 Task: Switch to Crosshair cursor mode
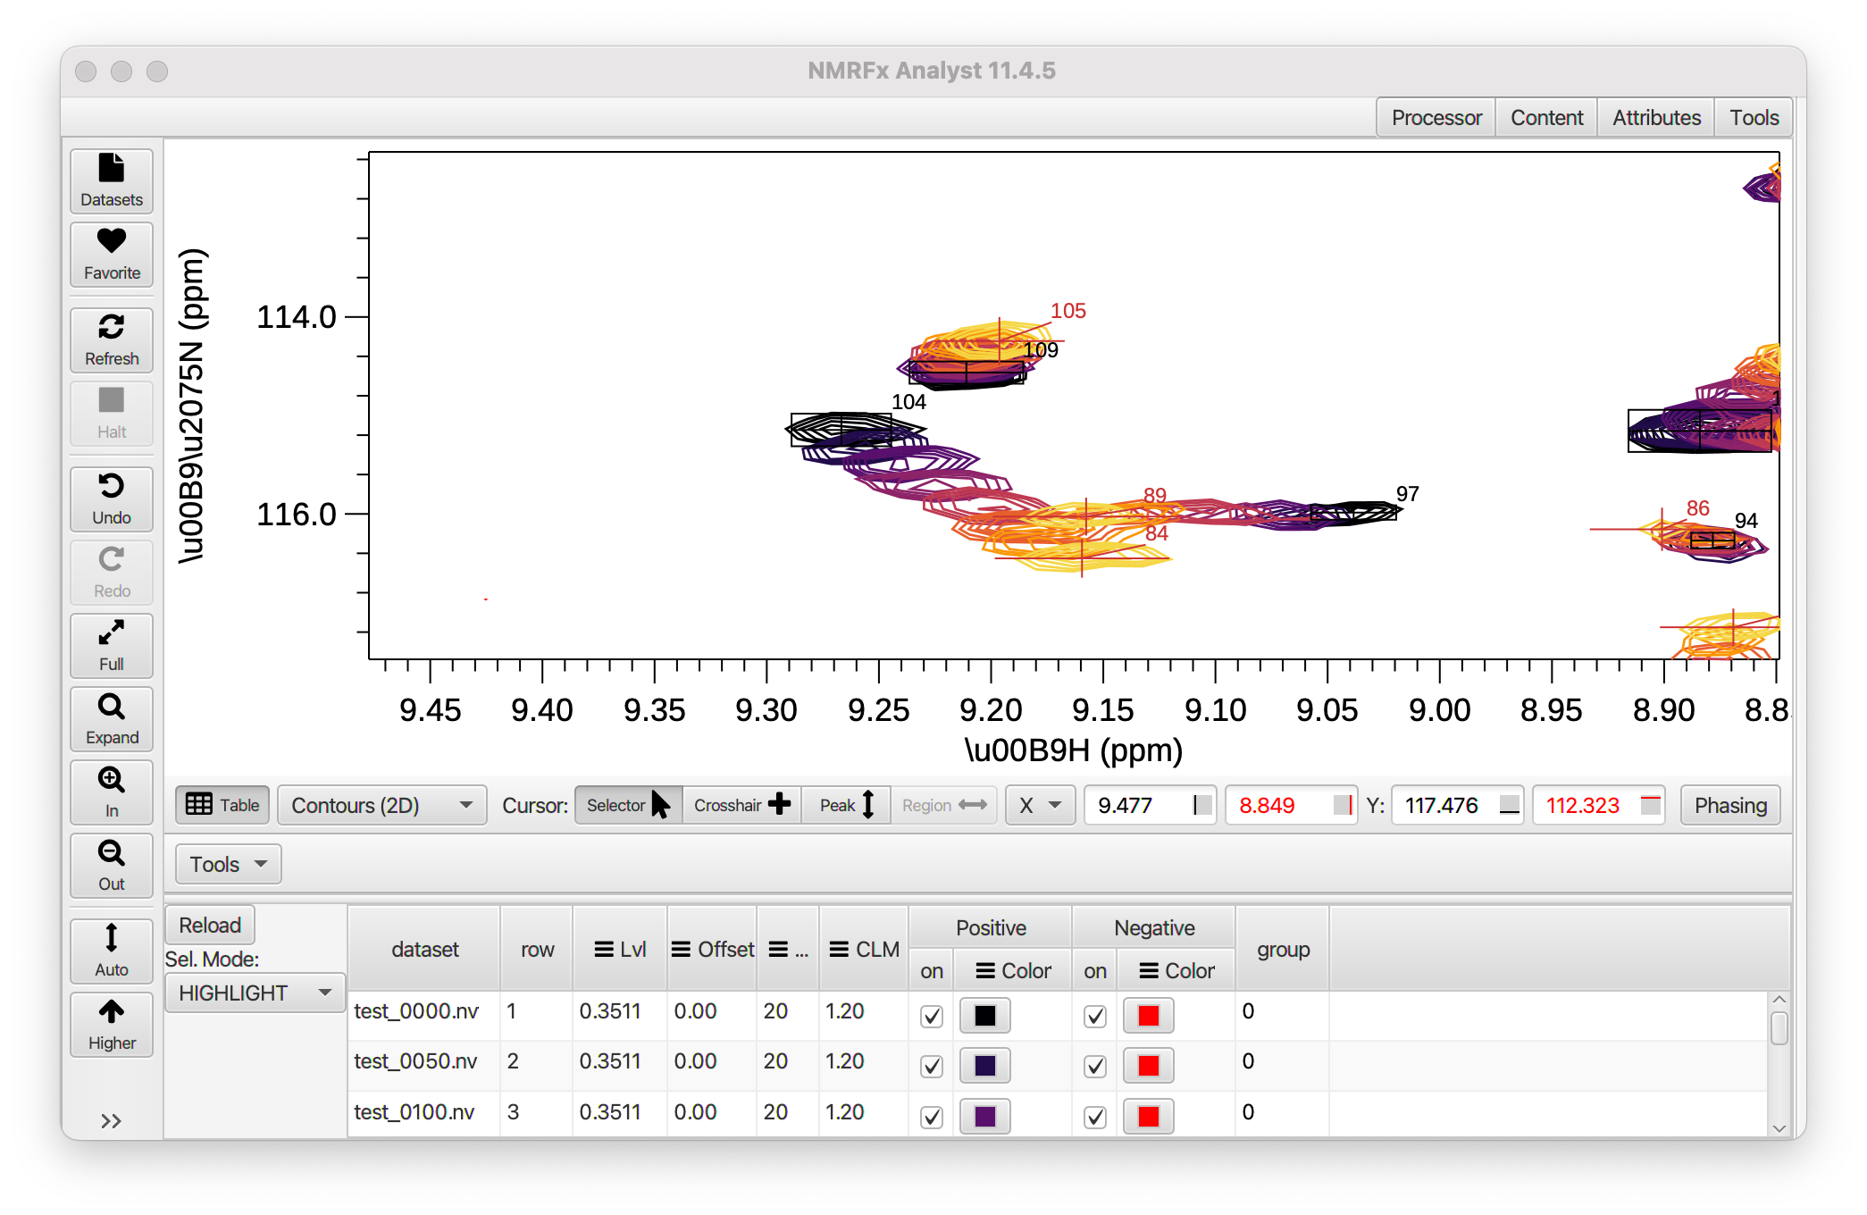click(741, 805)
